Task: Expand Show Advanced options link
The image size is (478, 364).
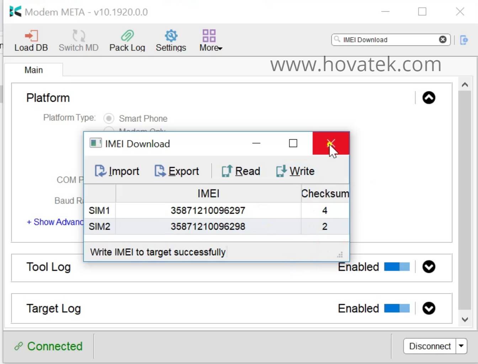Action: click(x=53, y=222)
